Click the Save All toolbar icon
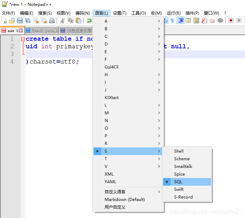 (28, 21)
